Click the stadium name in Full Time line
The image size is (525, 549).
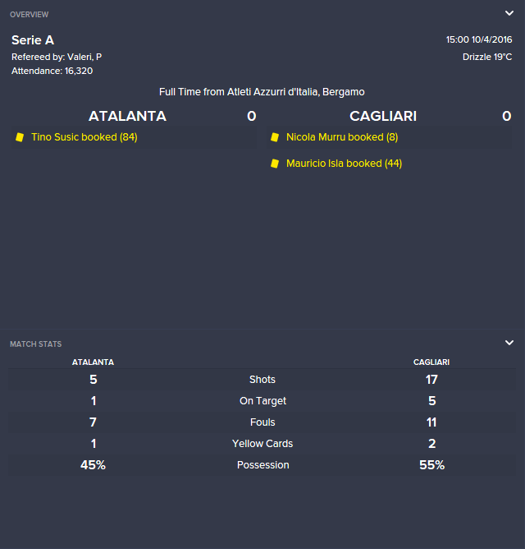point(295,92)
